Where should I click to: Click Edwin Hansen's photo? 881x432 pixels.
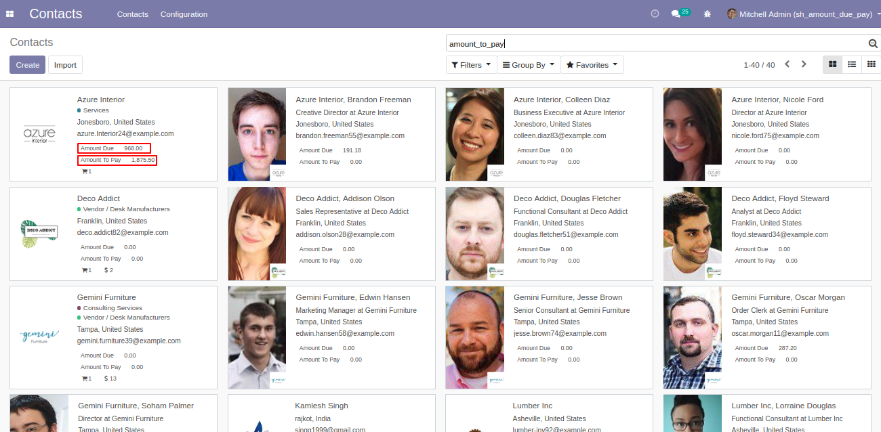tap(257, 337)
